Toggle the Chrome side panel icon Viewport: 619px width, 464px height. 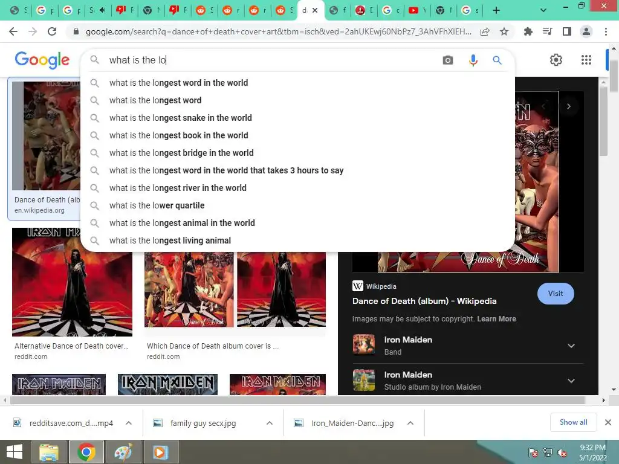[567, 31]
